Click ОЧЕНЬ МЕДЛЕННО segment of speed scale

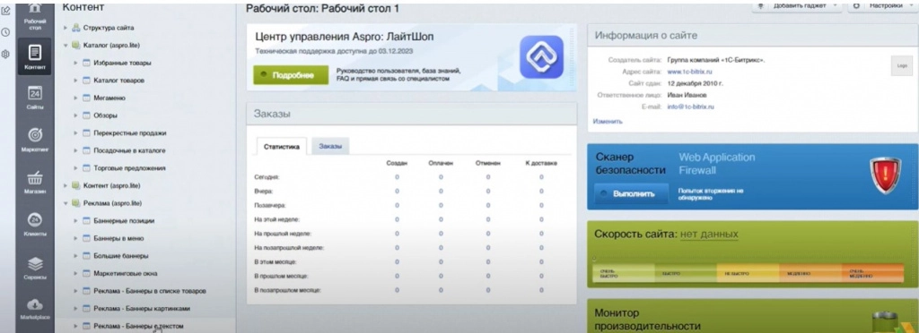click(872, 273)
